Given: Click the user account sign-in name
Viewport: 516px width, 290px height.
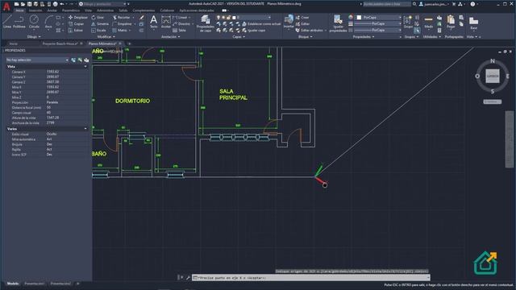Looking at the screenshot, I should pyautogui.click(x=436, y=4).
